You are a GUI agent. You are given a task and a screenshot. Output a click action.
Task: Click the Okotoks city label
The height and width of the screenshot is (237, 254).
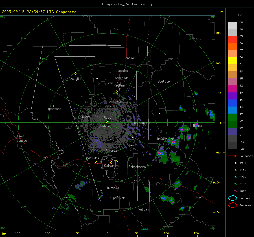pos(113,188)
